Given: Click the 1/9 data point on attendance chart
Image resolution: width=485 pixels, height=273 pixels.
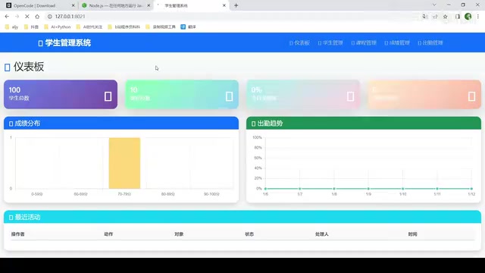Looking at the screenshot, I should click(368, 189).
